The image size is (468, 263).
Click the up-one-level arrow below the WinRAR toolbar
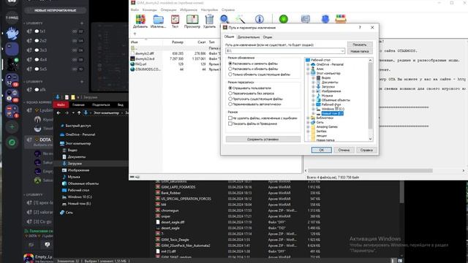[x=135, y=34]
